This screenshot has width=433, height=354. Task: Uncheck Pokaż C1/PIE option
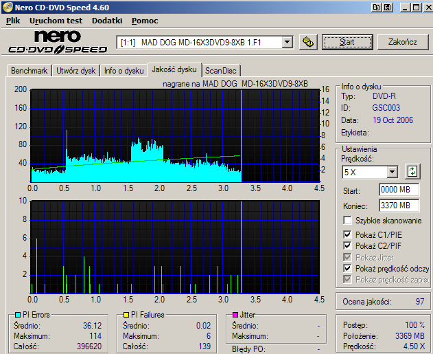click(x=347, y=235)
